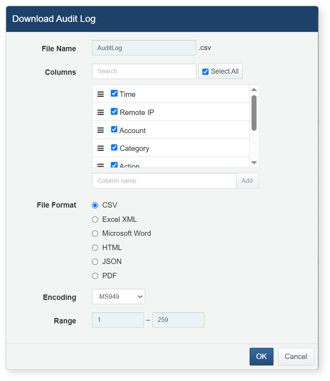Click the drag handle icon beside Time
Viewport: 330px width, 381px height.
tap(101, 94)
